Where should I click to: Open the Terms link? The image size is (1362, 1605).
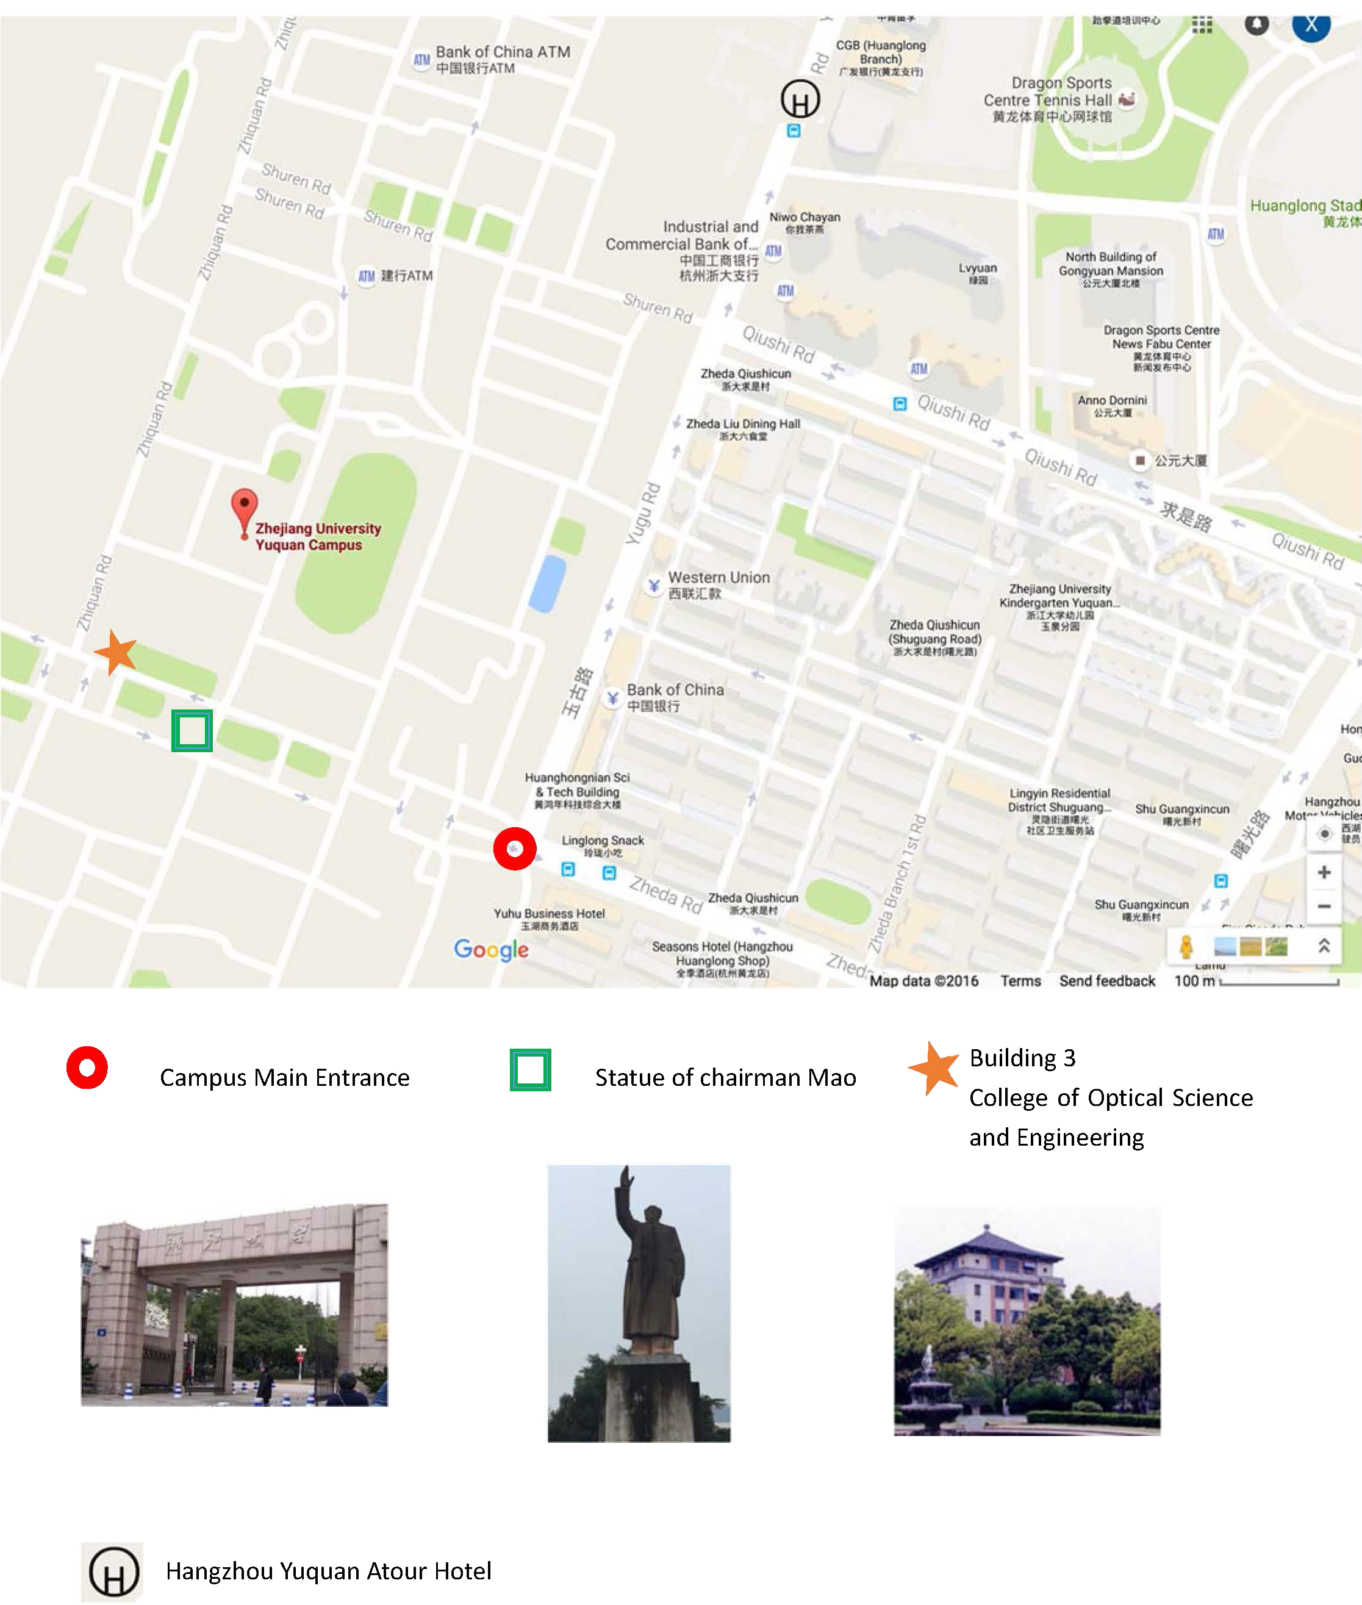pos(1020,981)
